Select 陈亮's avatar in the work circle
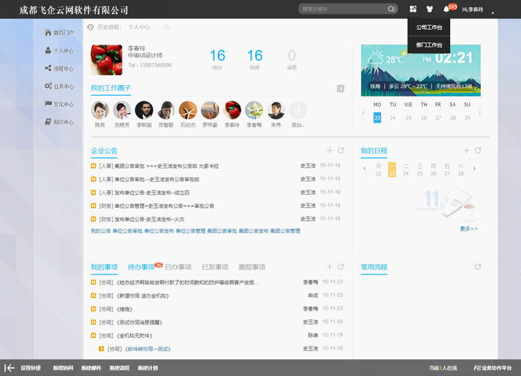Image resolution: width=521 pixels, height=376 pixels. [x=100, y=110]
